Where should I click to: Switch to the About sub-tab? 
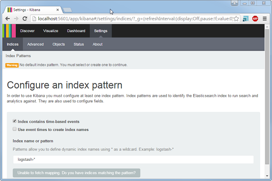(97, 44)
